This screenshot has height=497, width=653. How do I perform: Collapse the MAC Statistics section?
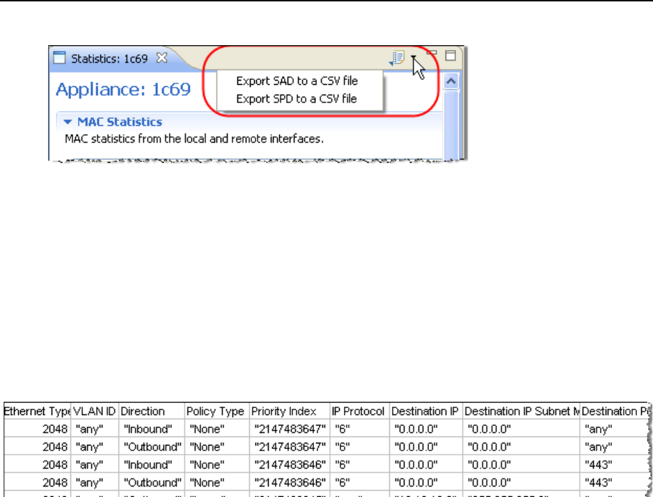coord(68,122)
